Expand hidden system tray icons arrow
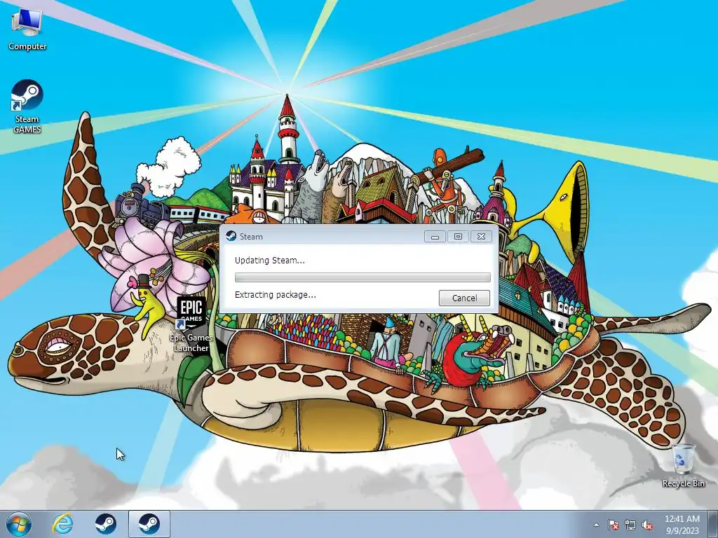 click(x=596, y=525)
